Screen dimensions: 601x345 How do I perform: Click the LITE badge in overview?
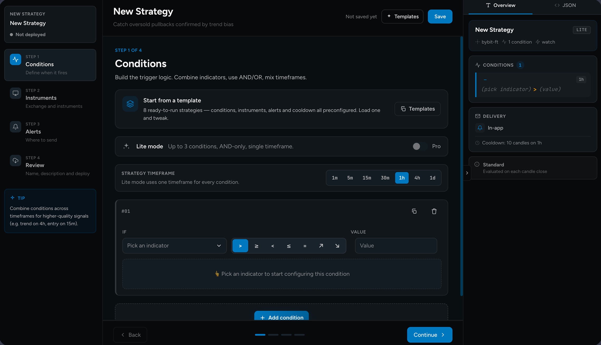(582, 30)
